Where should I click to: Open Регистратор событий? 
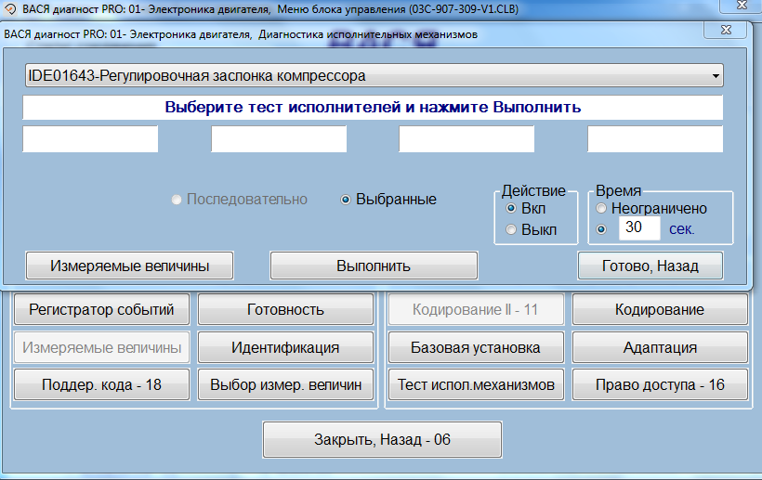[101, 310]
